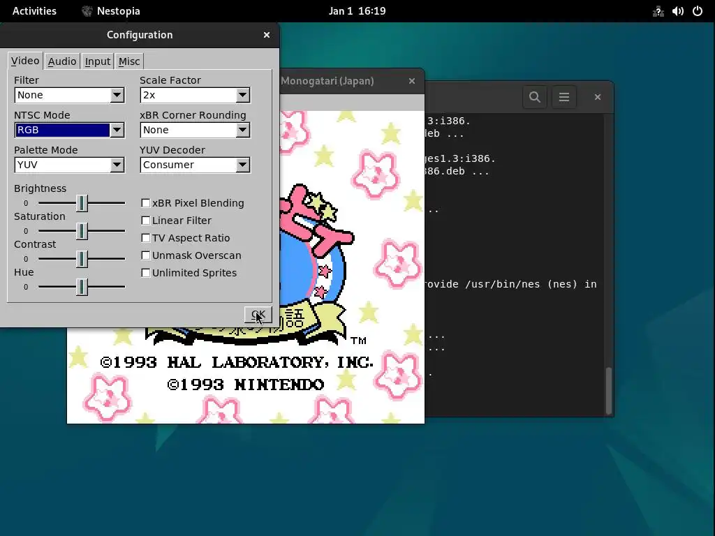The height and width of the screenshot is (536, 715).
Task: Click the Contrast slider handle
Action: click(x=82, y=259)
